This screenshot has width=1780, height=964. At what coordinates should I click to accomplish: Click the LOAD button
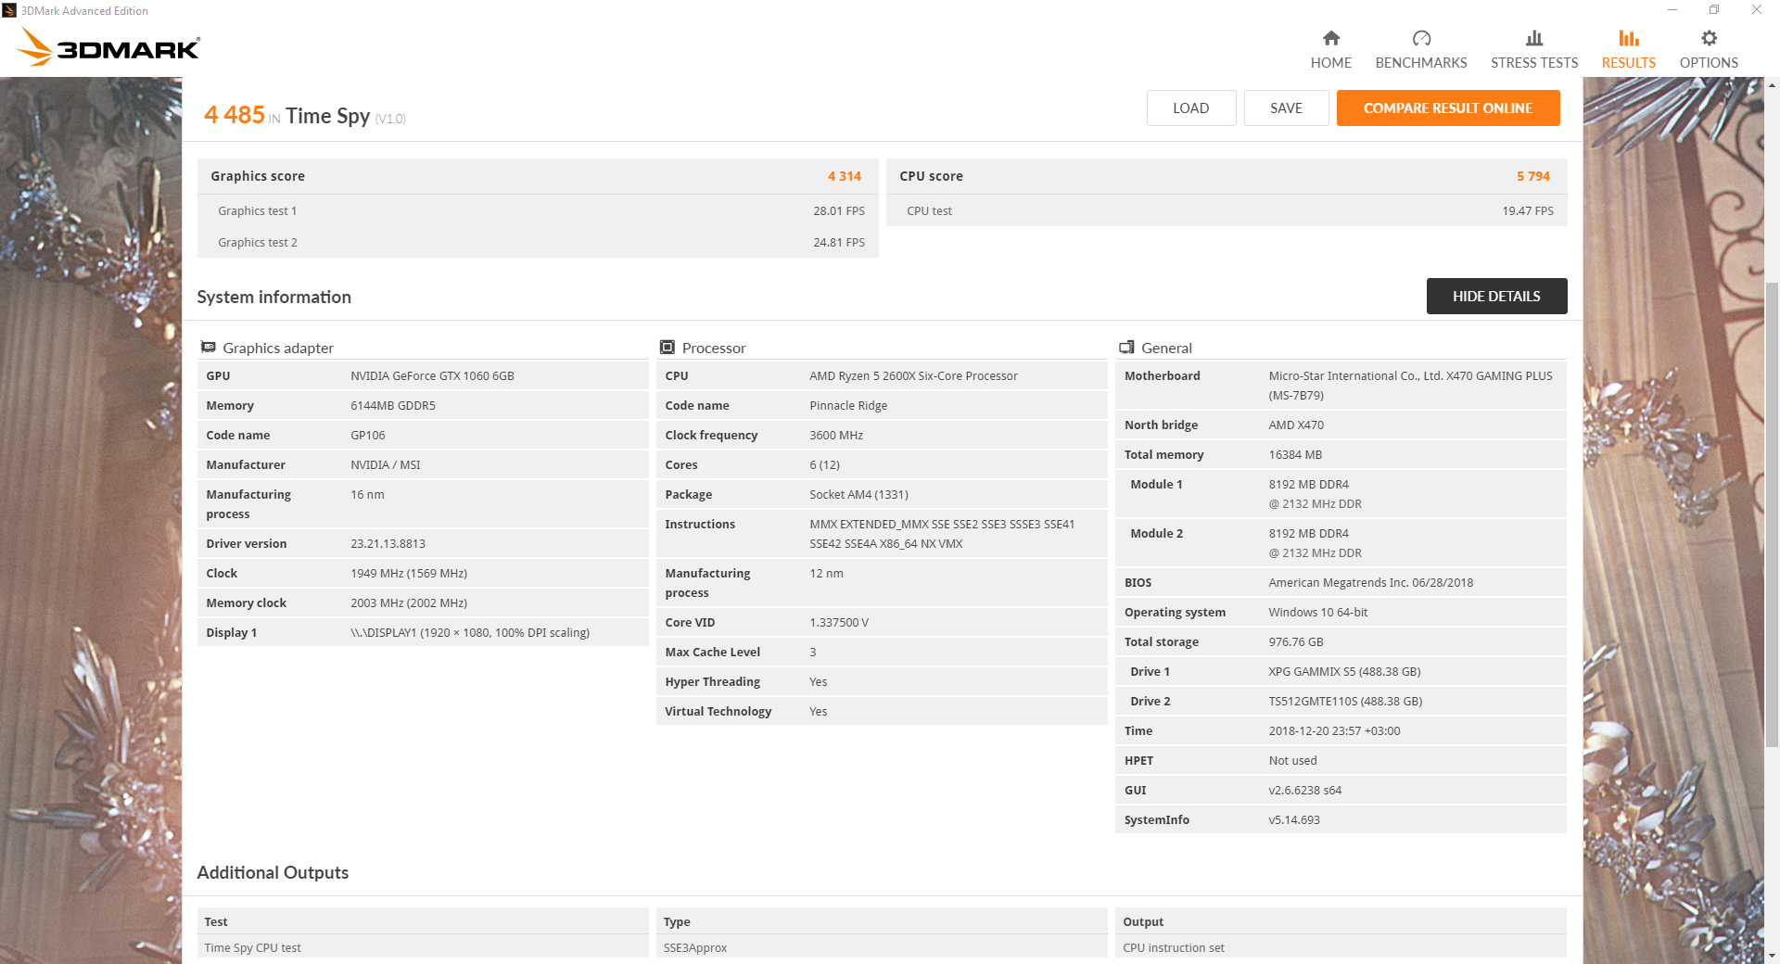pyautogui.click(x=1191, y=108)
